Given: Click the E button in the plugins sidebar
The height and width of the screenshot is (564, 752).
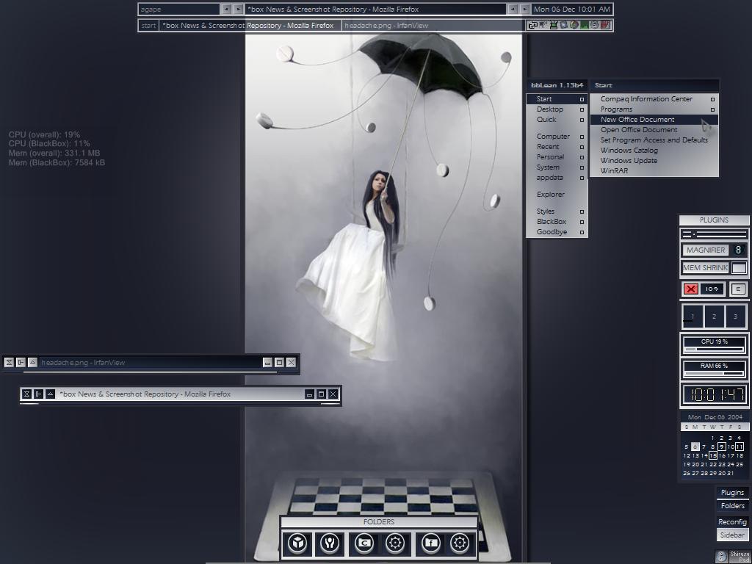Looking at the screenshot, I should coord(738,289).
